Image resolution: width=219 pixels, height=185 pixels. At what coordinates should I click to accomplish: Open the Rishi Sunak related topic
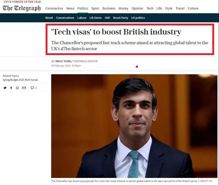point(31,80)
